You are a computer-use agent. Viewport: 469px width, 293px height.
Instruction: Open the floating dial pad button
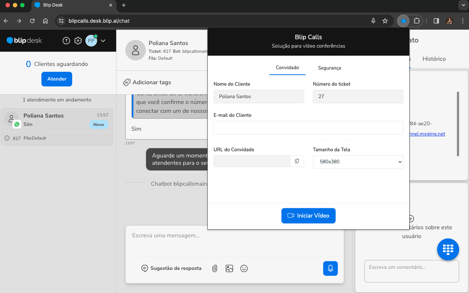coord(448,249)
